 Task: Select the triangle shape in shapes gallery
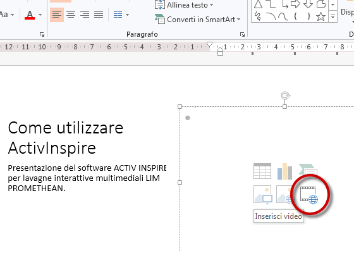258,4
